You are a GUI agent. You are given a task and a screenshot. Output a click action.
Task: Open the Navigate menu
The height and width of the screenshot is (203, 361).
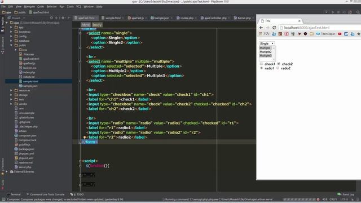point(29,7)
